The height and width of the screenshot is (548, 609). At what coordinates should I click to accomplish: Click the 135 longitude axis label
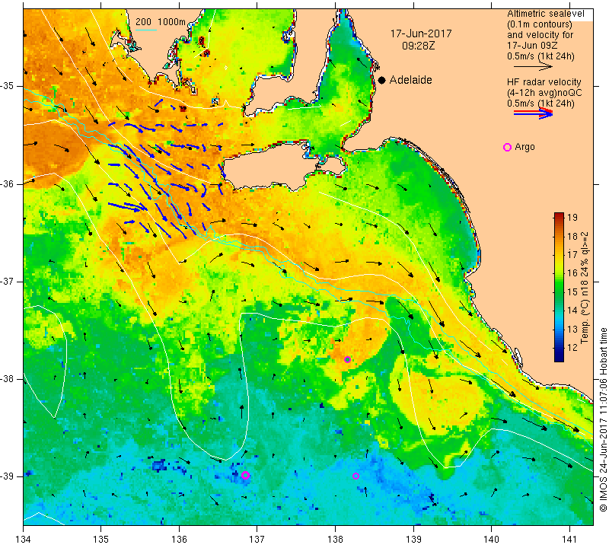pos(101,539)
